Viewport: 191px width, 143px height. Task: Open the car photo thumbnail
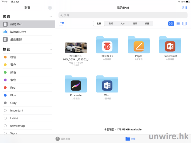coord(76,48)
